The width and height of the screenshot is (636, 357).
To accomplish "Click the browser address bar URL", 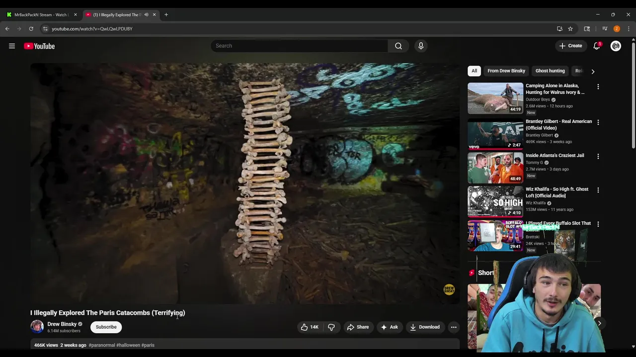I will (x=92, y=29).
